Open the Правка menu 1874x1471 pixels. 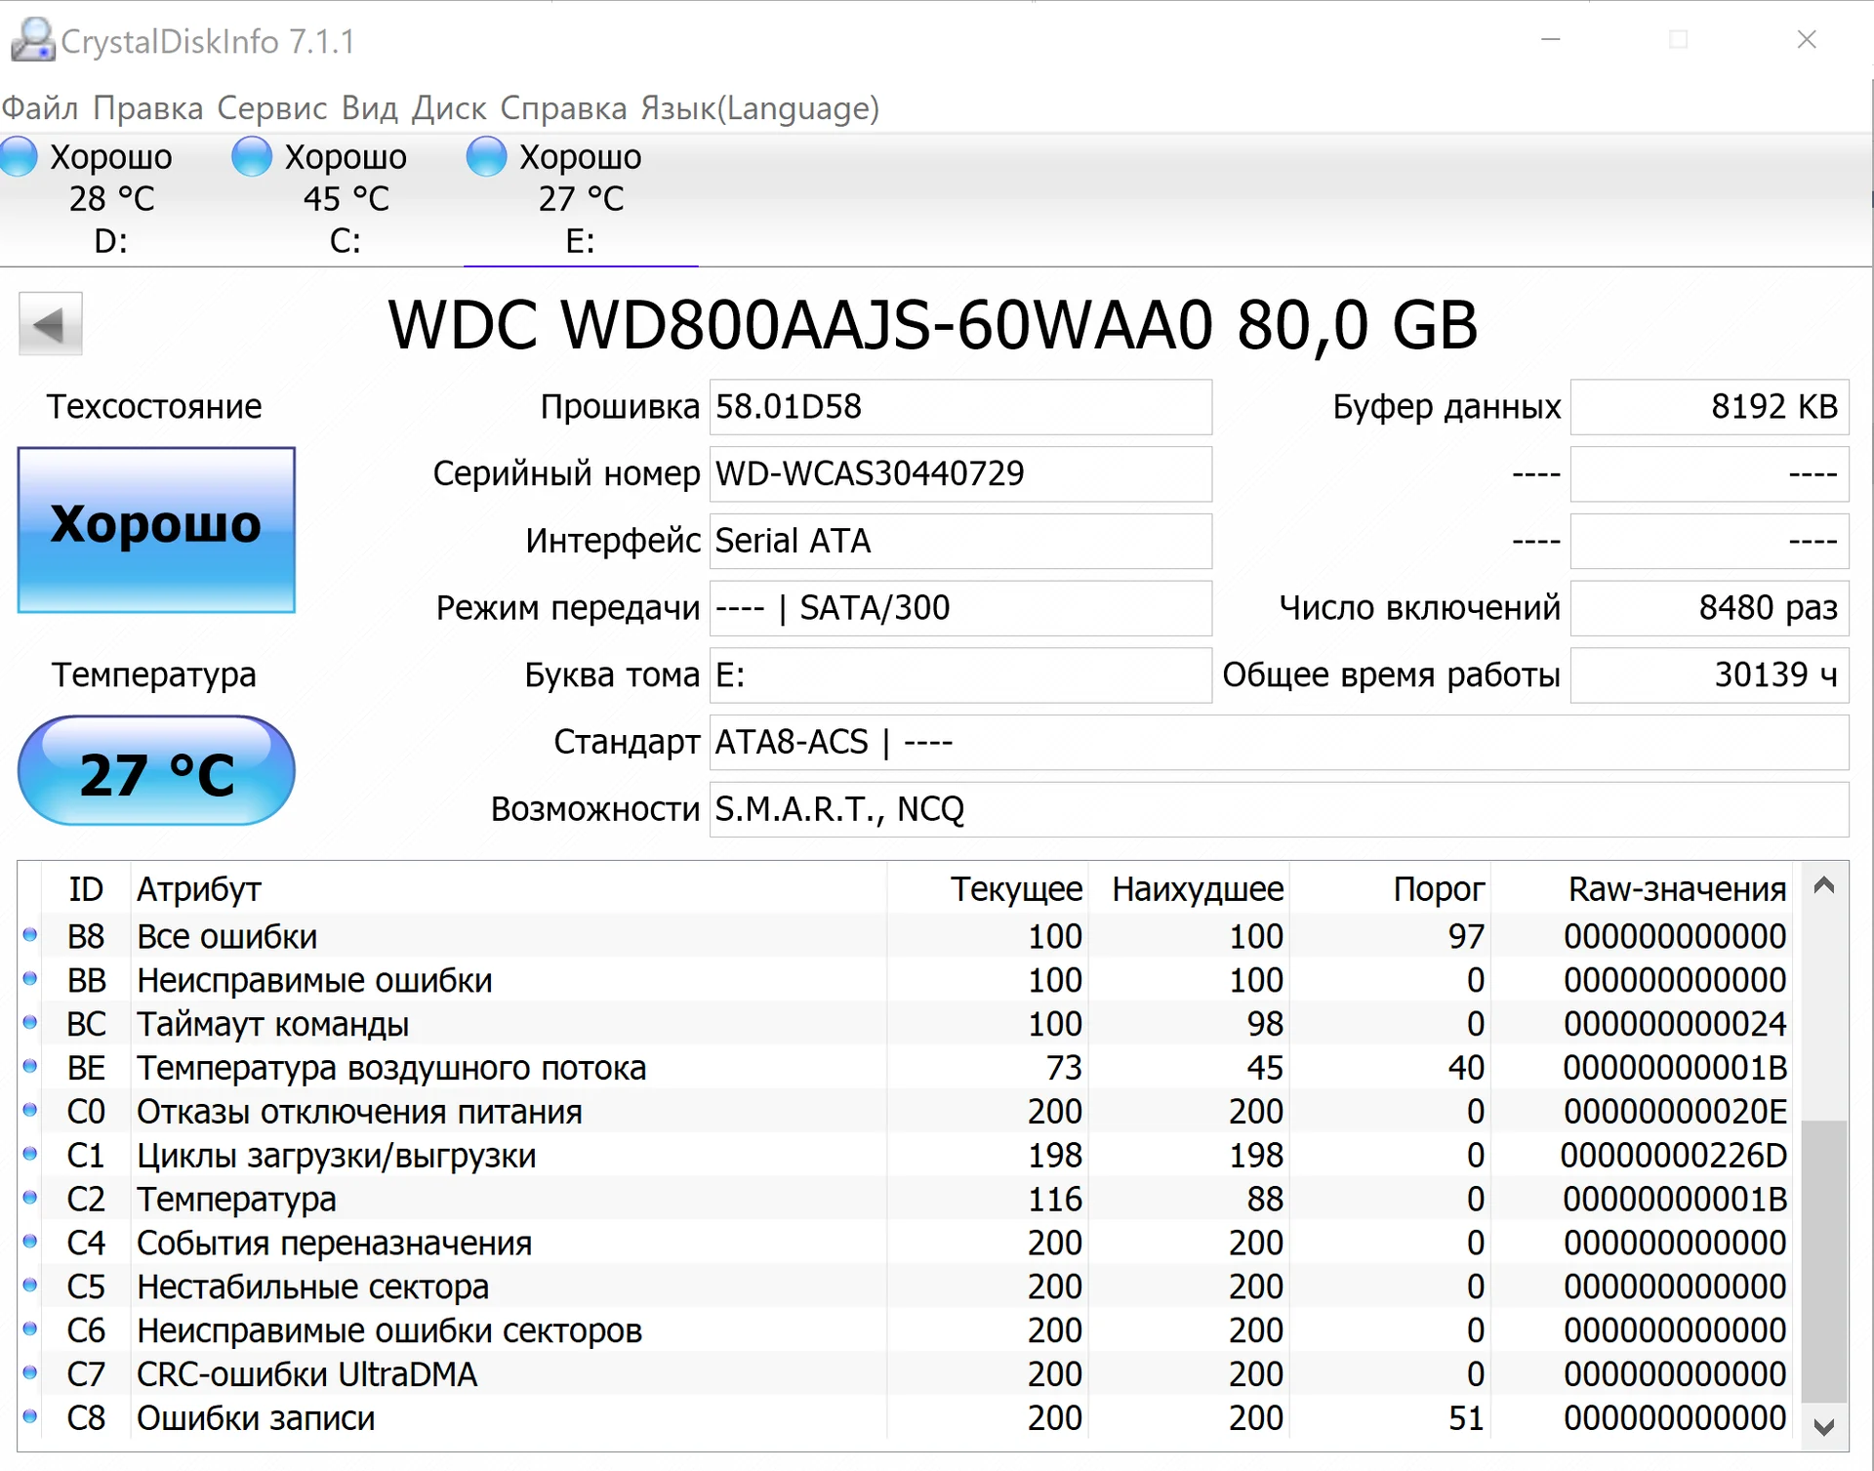(148, 108)
